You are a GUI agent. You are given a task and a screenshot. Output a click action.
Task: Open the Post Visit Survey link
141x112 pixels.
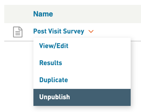click(x=59, y=31)
